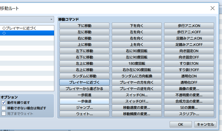Select the highlighted empty ◇ route row

(x=27, y=33)
